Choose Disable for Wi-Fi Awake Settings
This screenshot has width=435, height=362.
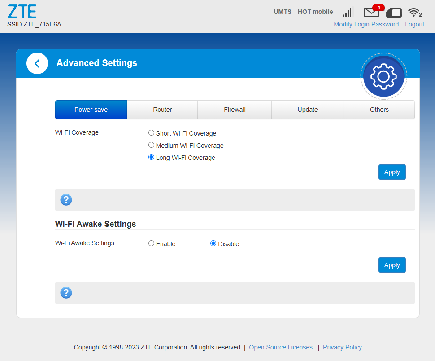click(x=213, y=243)
